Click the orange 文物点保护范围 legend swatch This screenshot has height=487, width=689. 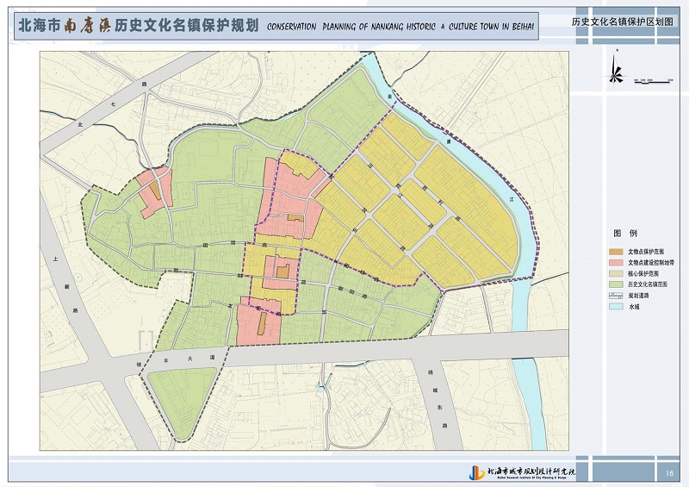(617, 251)
